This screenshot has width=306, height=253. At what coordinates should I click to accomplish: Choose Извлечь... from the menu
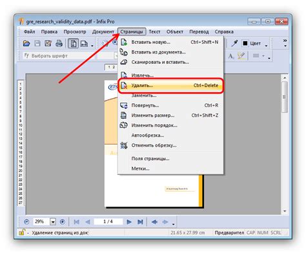tap(170, 75)
